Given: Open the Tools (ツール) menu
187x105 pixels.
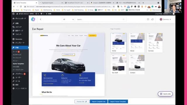Looking at the screenshot, I should (x=16, y=81).
